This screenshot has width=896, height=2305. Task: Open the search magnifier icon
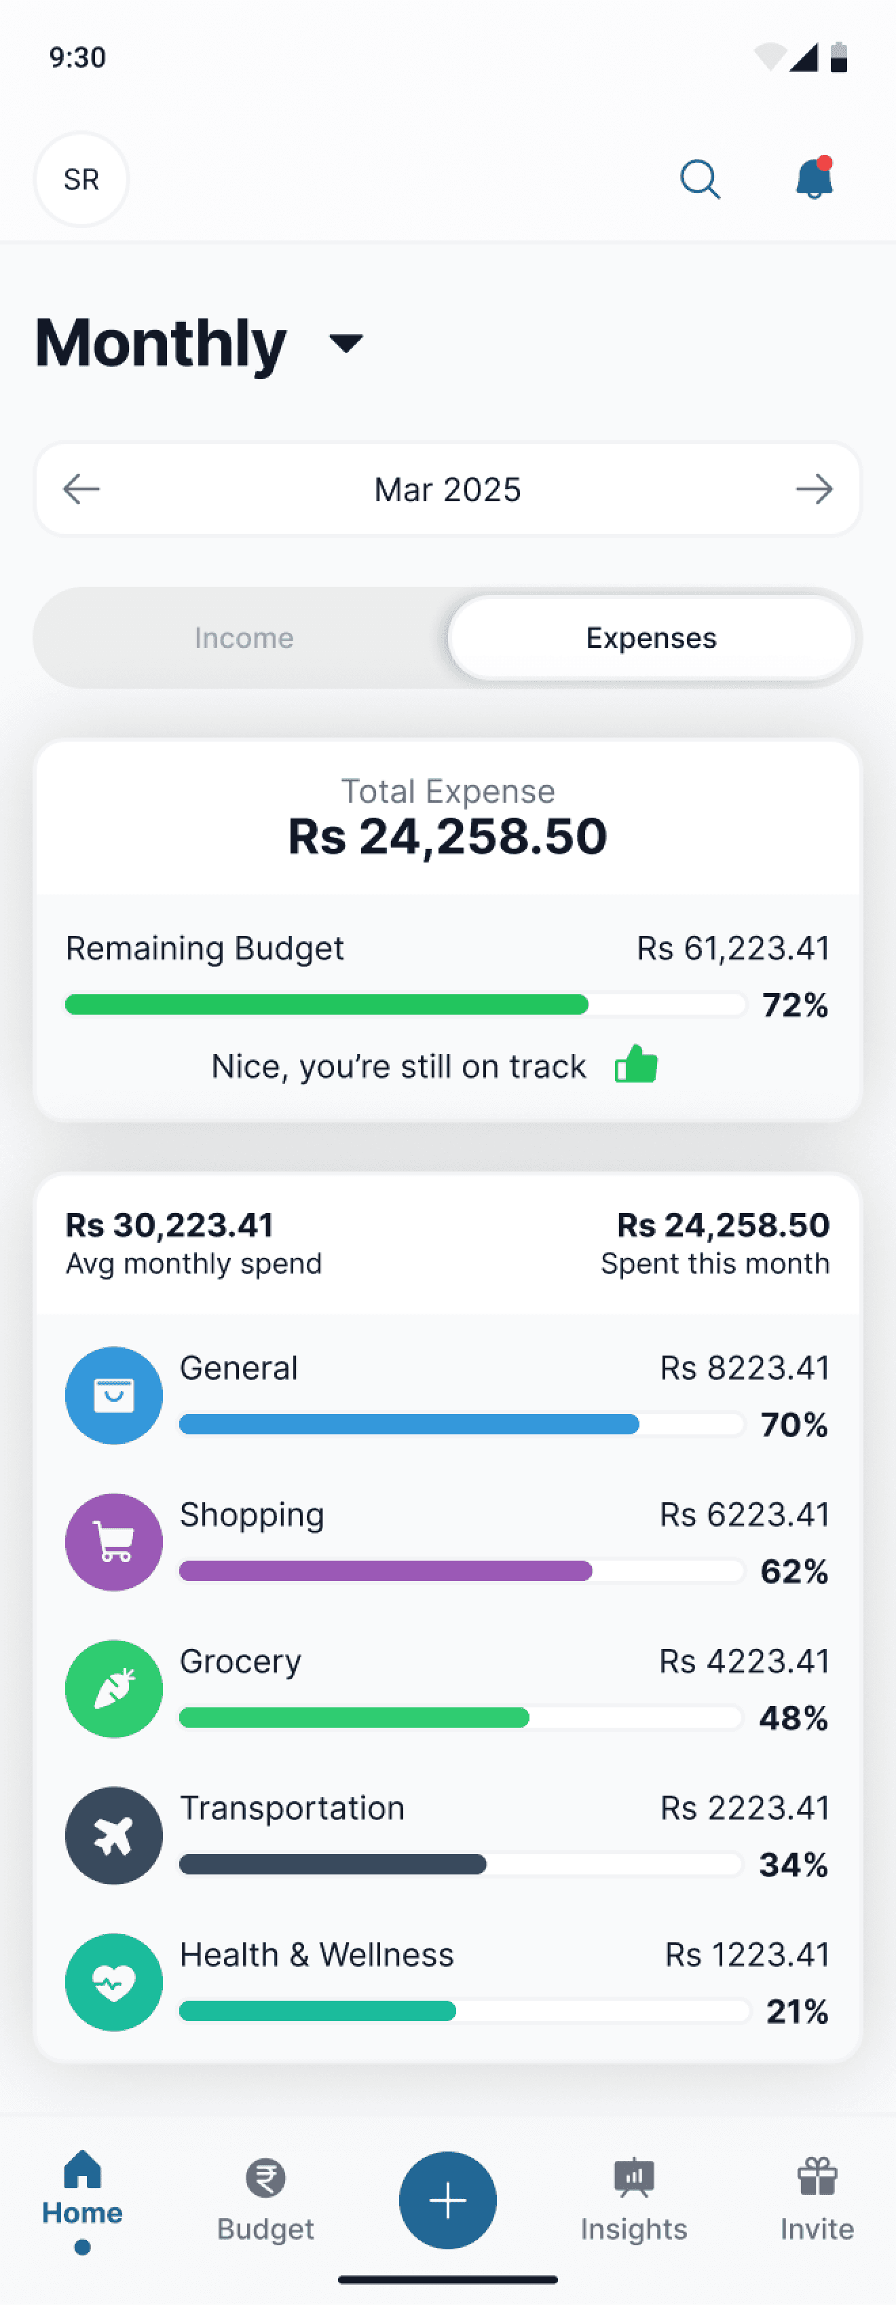(x=700, y=179)
